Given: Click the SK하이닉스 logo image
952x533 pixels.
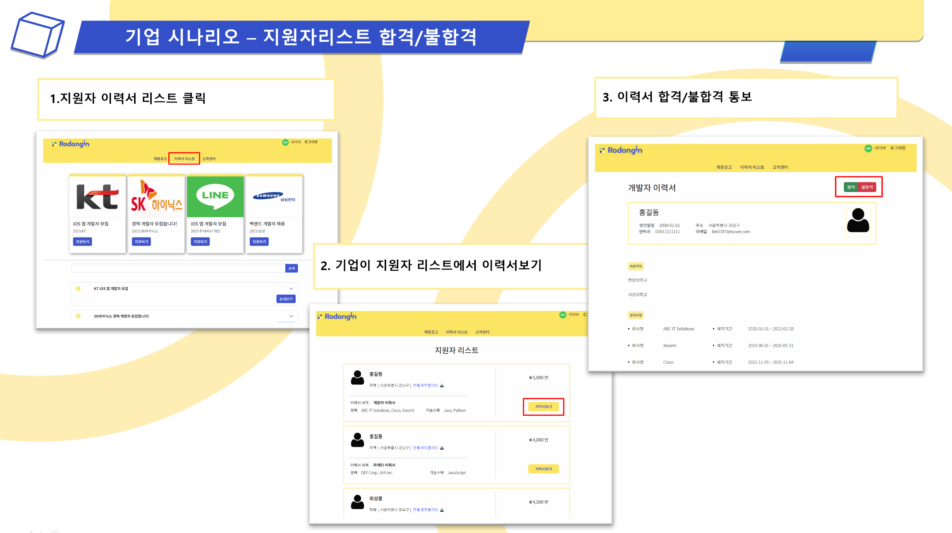Looking at the screenshot, I should tap(156, 197).
